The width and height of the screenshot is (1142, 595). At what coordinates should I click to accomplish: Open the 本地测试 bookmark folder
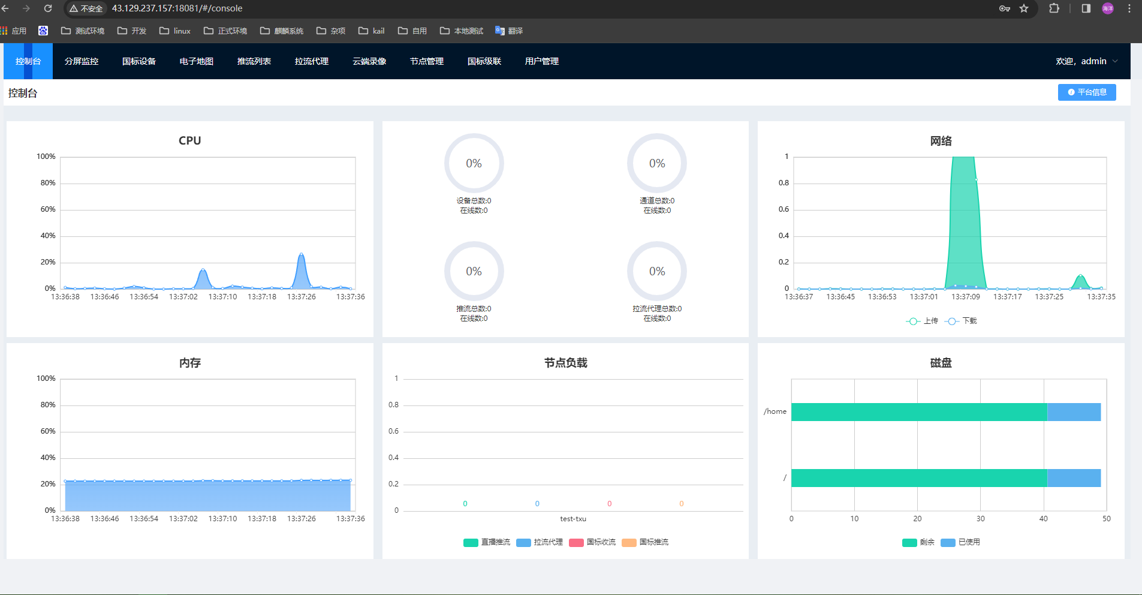pyautogui.click(x=462, y=31)
